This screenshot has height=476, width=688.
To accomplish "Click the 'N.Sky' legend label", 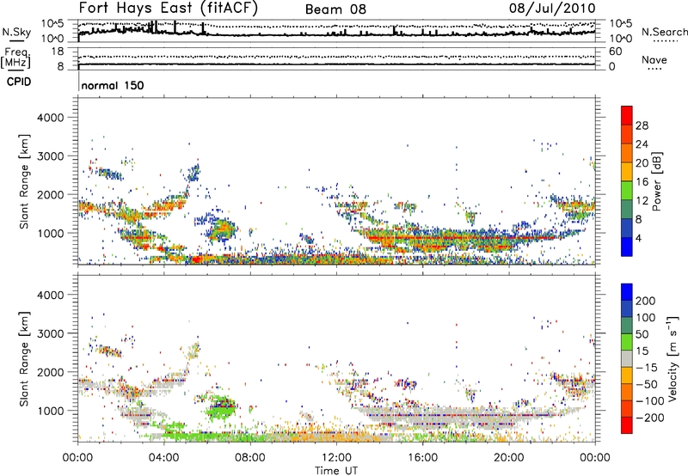I will coord(16,33).
